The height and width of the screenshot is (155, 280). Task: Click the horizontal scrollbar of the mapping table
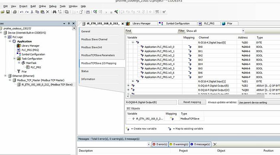[x=197, y=96]
